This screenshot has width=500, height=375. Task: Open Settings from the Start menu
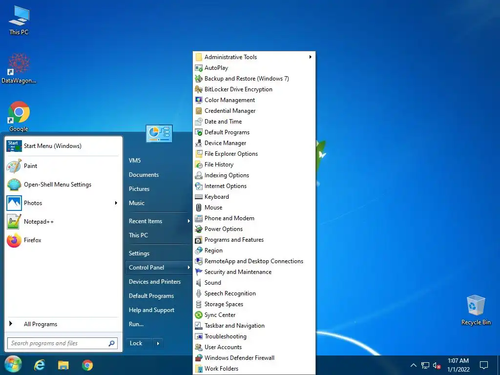(139, 253)
